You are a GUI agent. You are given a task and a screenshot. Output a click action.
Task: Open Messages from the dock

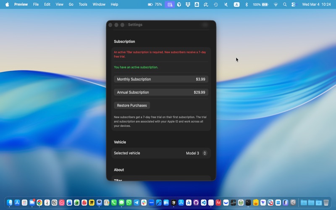(x=121, y=202)
